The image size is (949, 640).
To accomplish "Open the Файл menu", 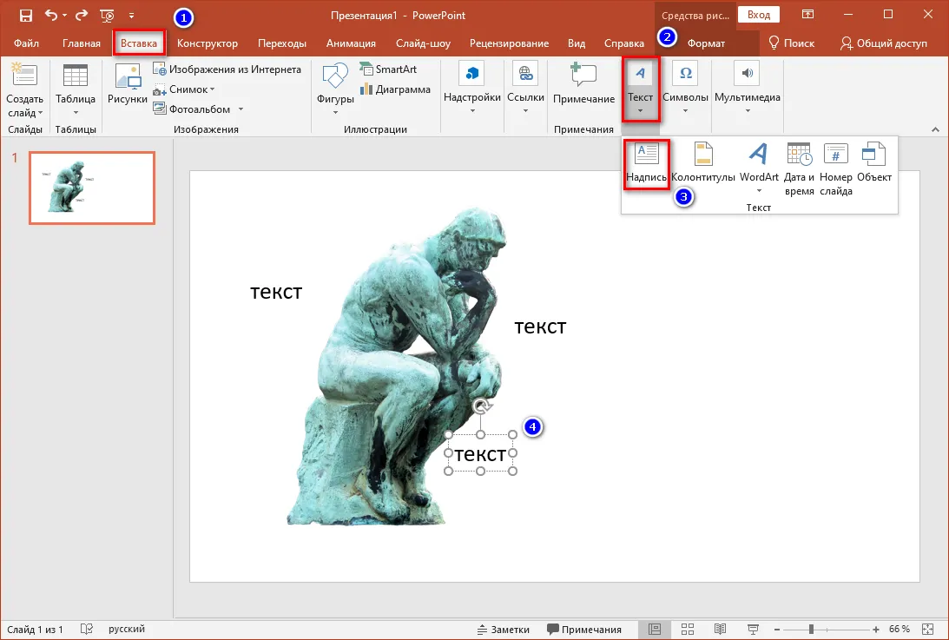I will 26,43.
